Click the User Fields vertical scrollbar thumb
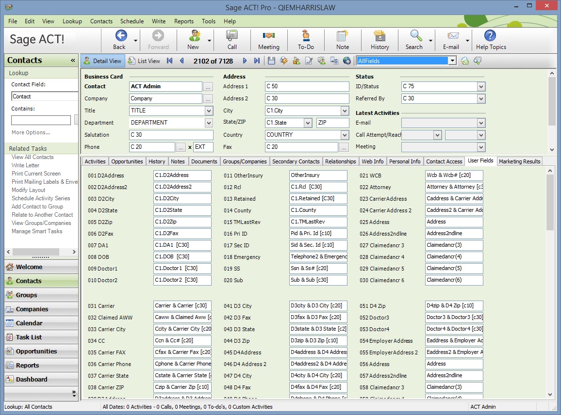This screenshot has width=561, height=415. click(550, 202)
